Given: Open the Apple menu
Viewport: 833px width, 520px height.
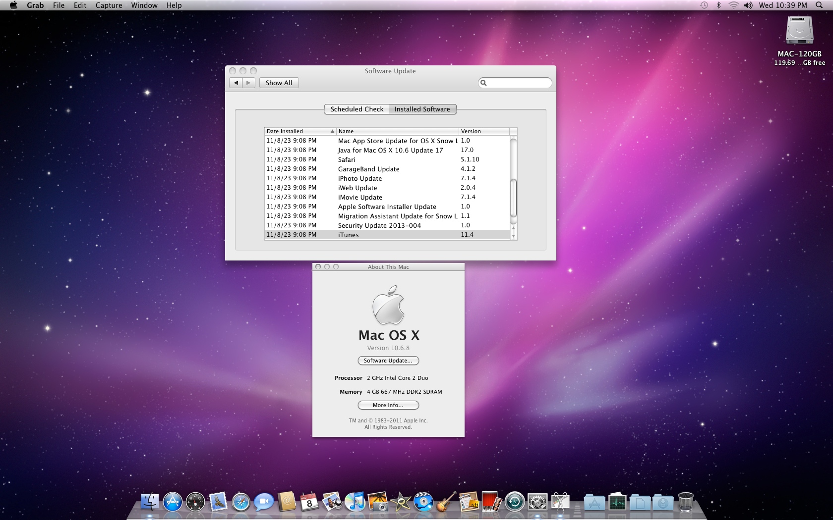Looking at the screenshot, I should pyautogui.click(x=13, y=5).
